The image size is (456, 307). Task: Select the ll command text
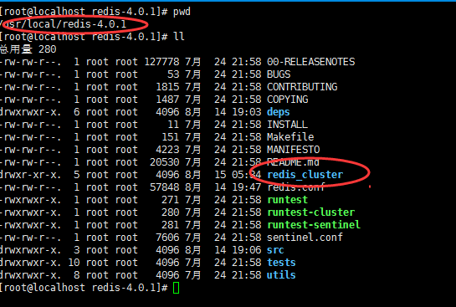[x=178, y=36]
